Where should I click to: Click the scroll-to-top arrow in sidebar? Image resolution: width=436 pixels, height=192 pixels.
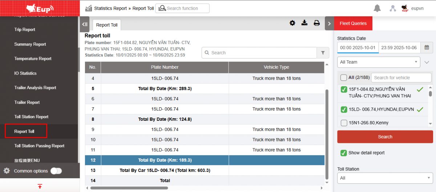[x=40, y=186]
